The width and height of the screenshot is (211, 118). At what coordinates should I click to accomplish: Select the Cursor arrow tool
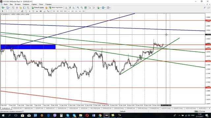2,11
